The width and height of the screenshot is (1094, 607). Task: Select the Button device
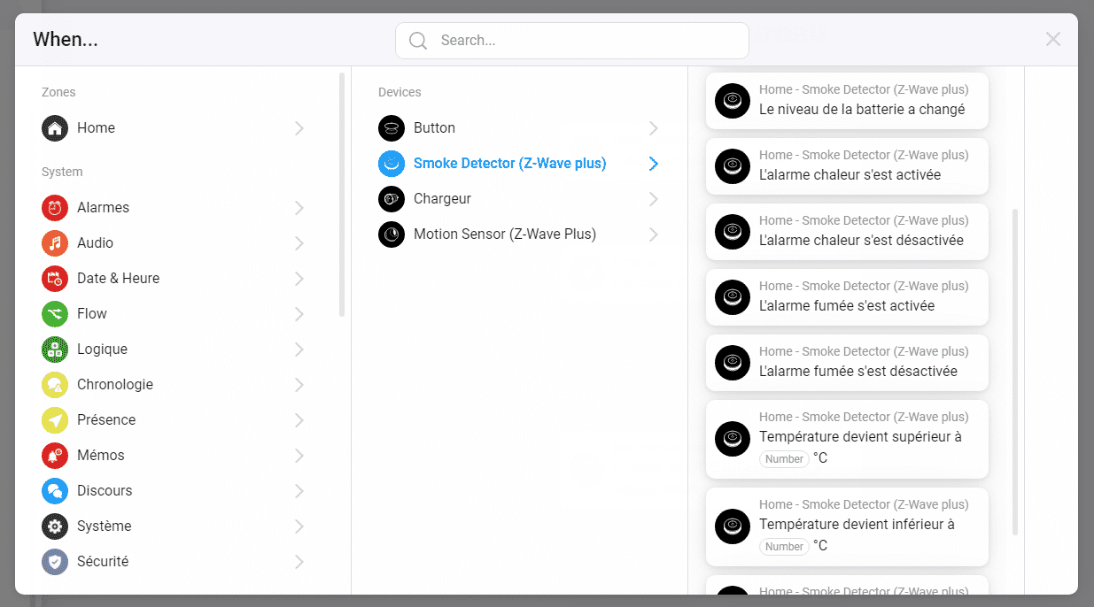click(x=519, y=128)
